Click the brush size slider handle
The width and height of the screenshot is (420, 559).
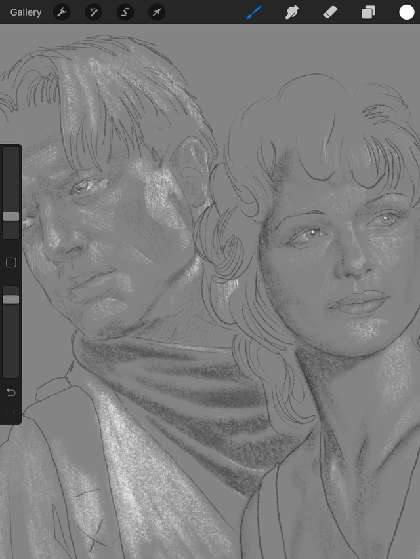11,216
